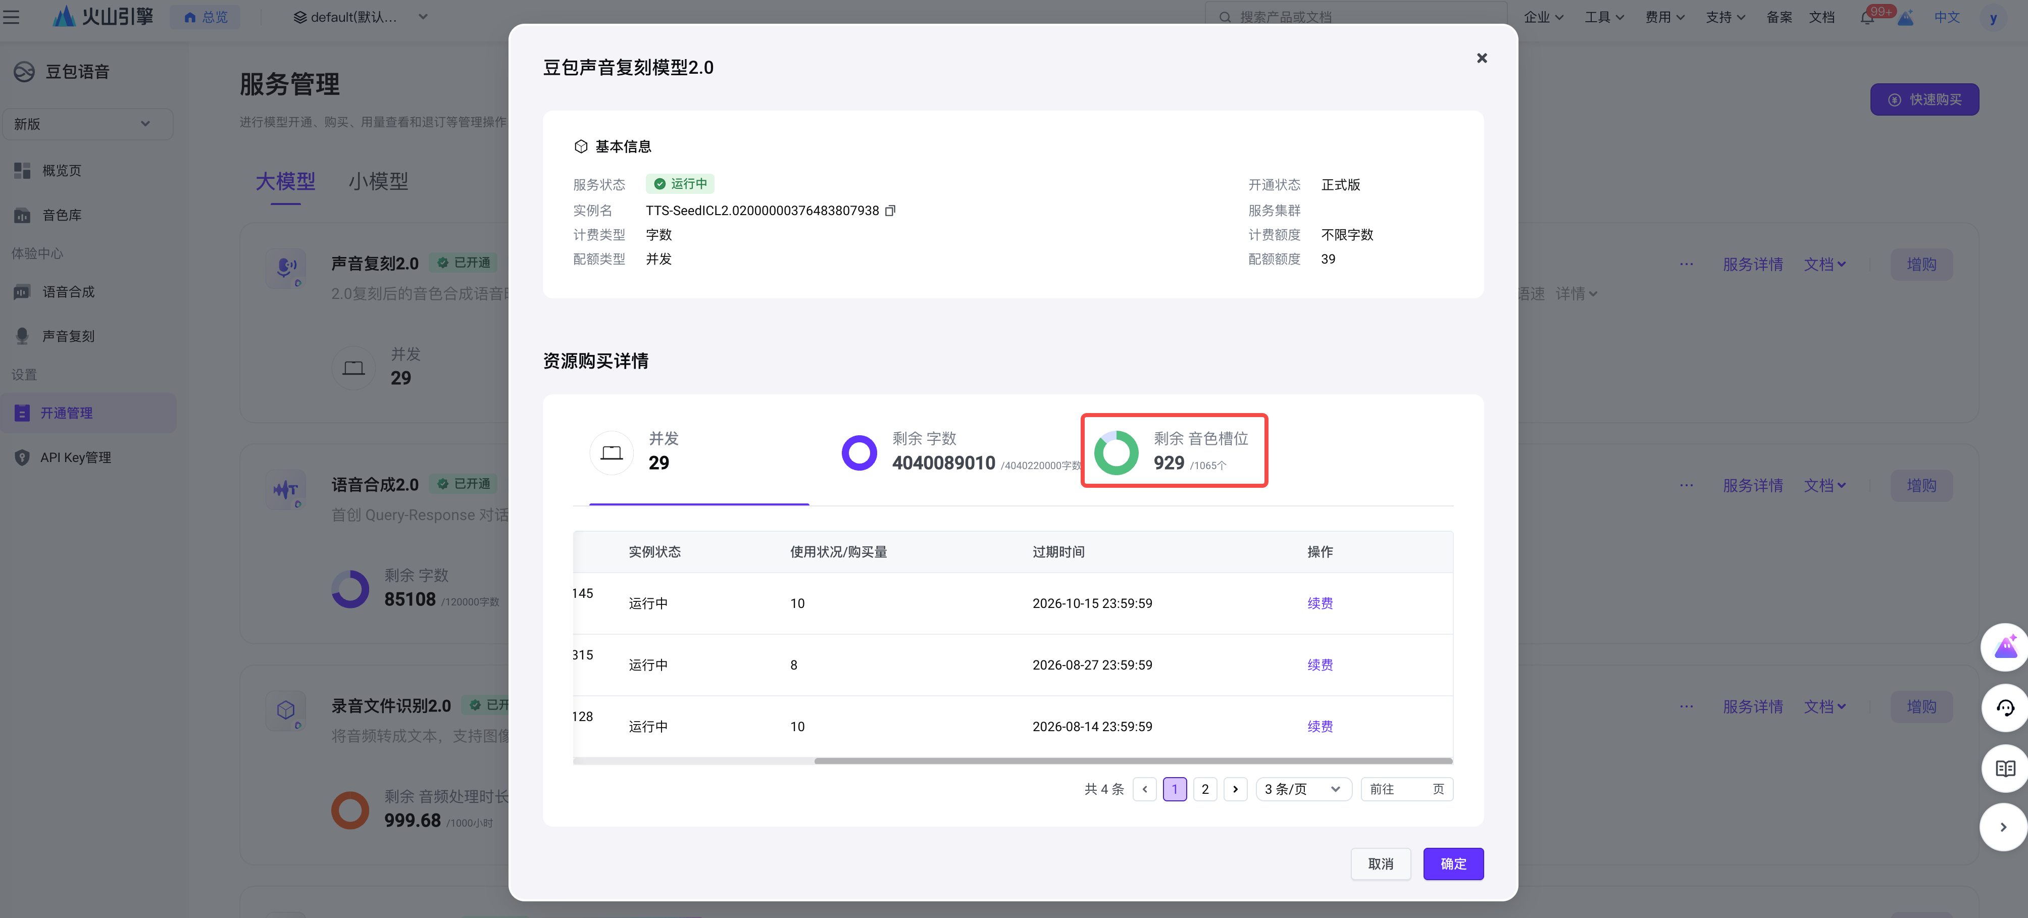Image resolution: width=2028 pixels, height=918 pixels.
Task: Click the 前往 page number input field
Action: click(1407, 789)
